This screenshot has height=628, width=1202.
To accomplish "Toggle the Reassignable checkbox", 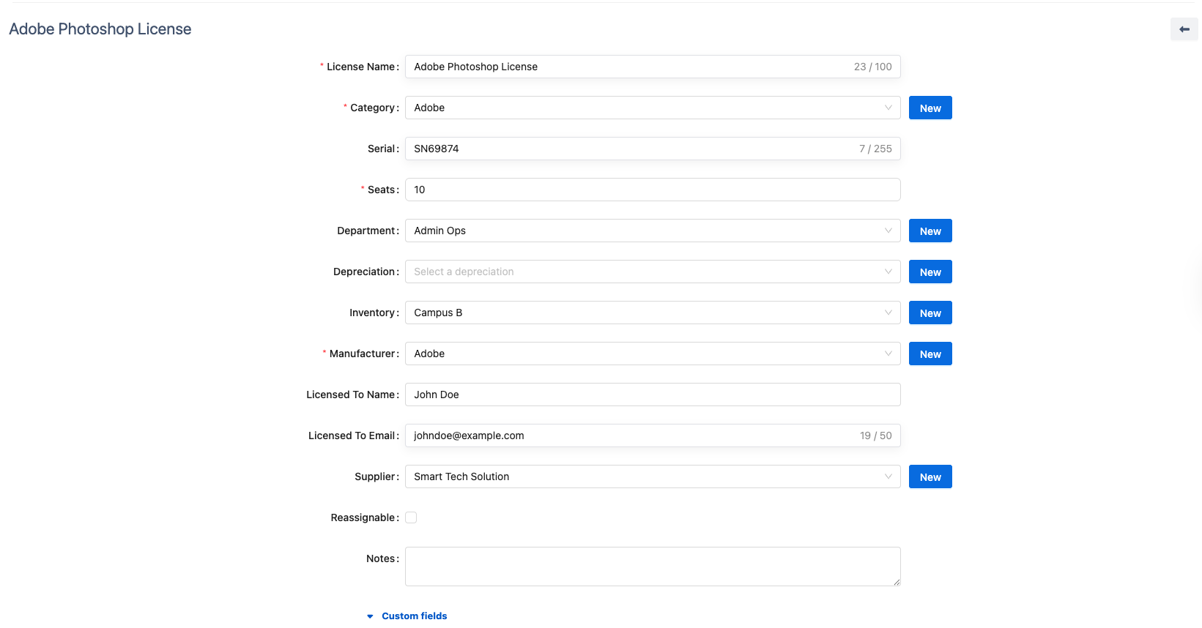I will click(x=411, y=517).
